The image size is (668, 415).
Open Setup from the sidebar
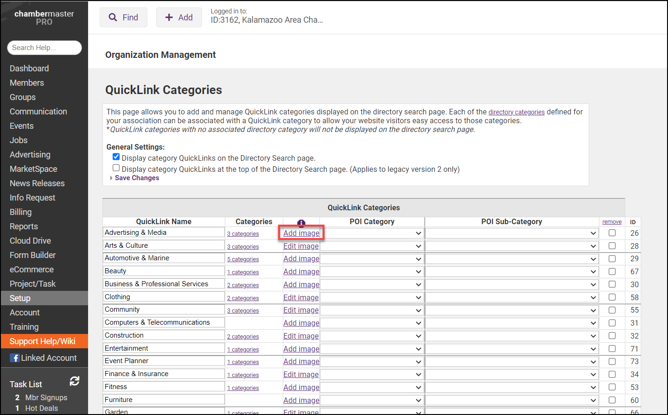pyautogui.click(x=19, y=298)
